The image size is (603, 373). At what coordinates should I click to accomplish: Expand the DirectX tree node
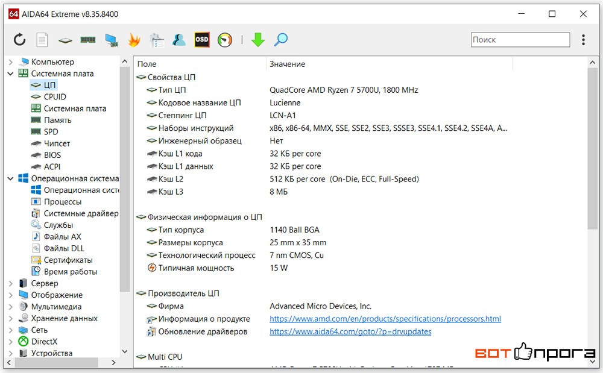(x=11, y=342)
